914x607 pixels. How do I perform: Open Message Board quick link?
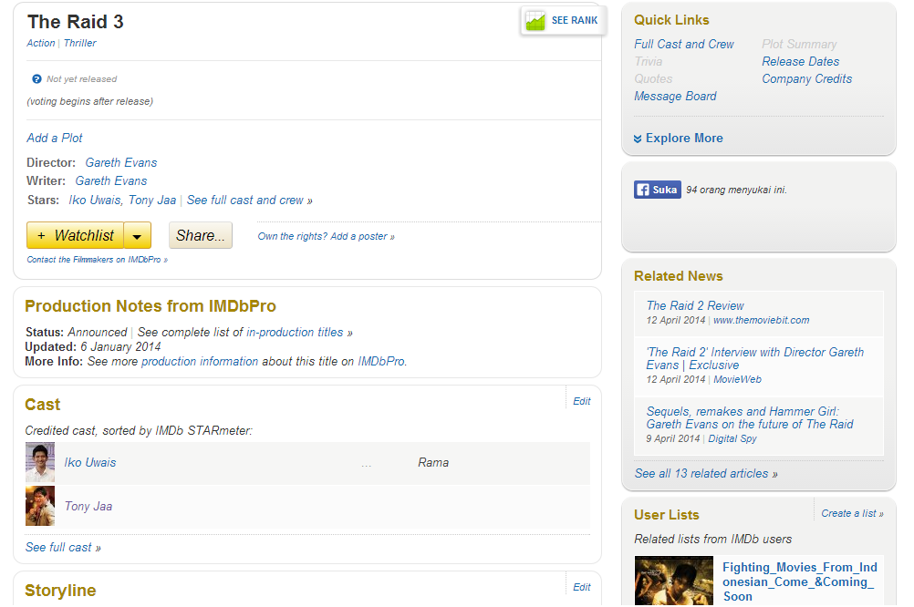676,96
